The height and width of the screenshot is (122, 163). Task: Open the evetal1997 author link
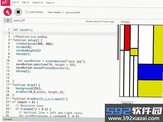[x=74, y=12]
